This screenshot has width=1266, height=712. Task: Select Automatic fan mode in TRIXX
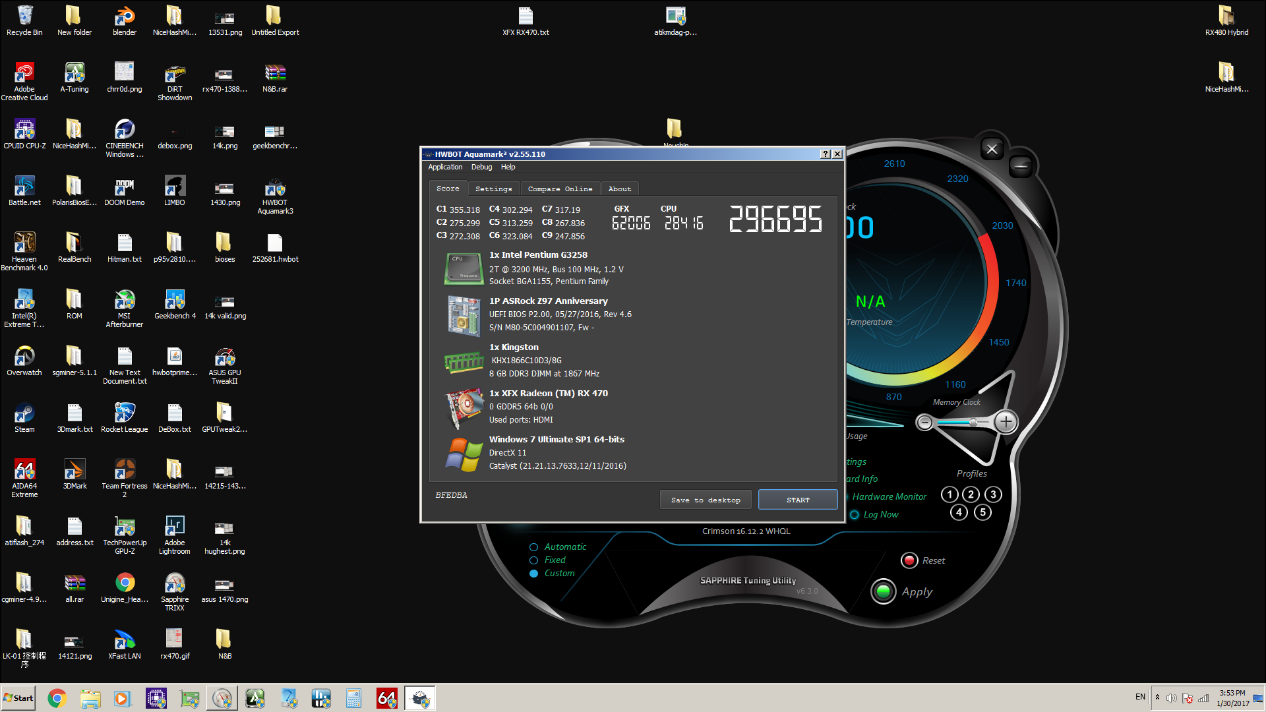(558, 547)
